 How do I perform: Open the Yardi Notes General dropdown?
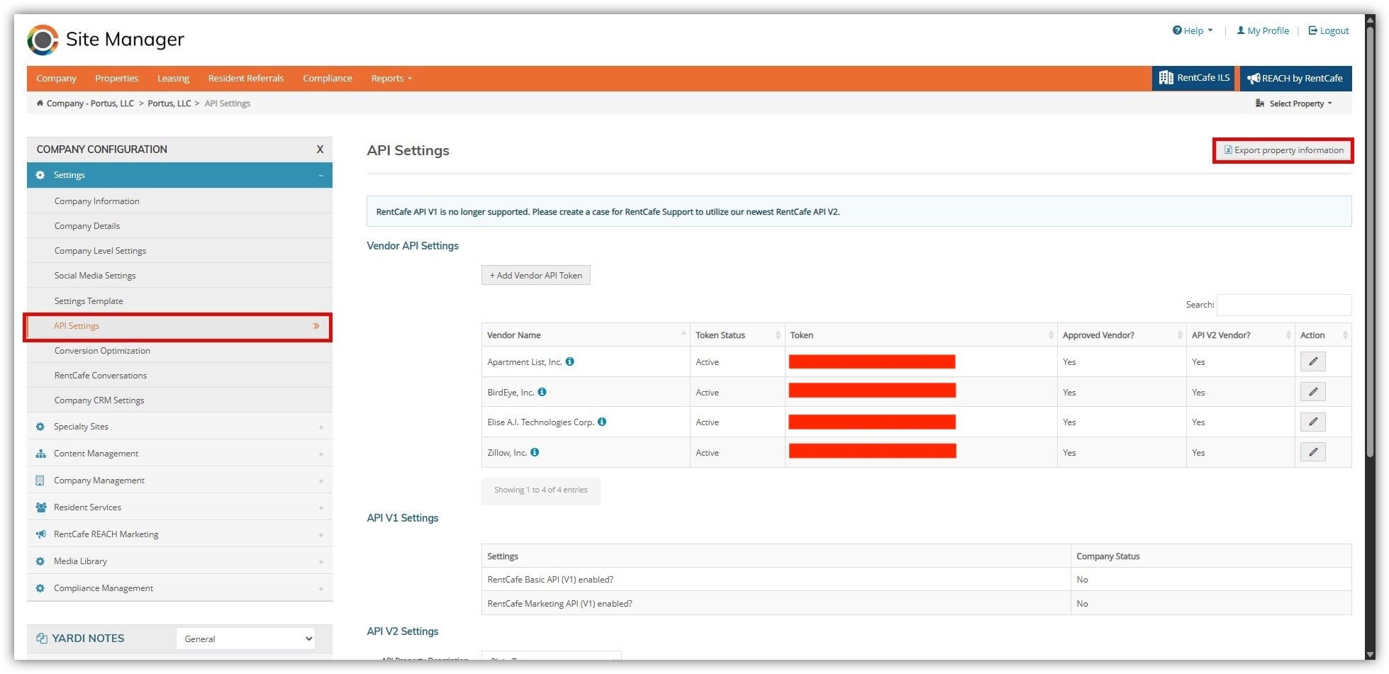click(x=245, y=639)
